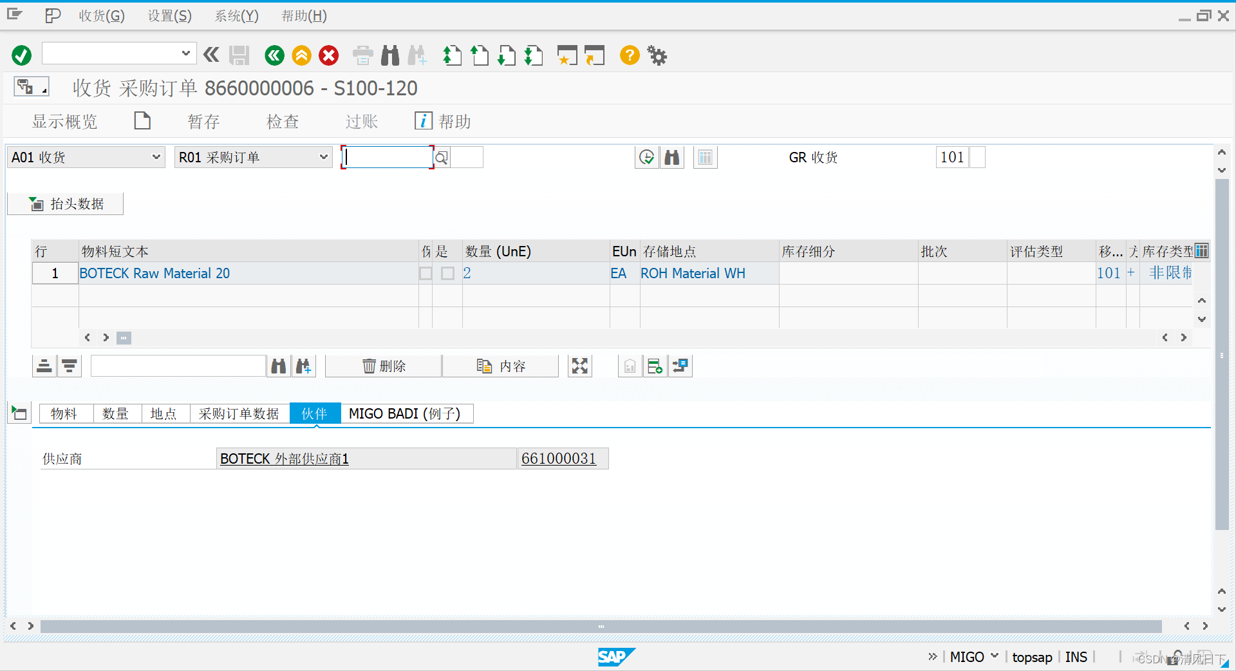Click the Create New Session window icon

point(567,55)
